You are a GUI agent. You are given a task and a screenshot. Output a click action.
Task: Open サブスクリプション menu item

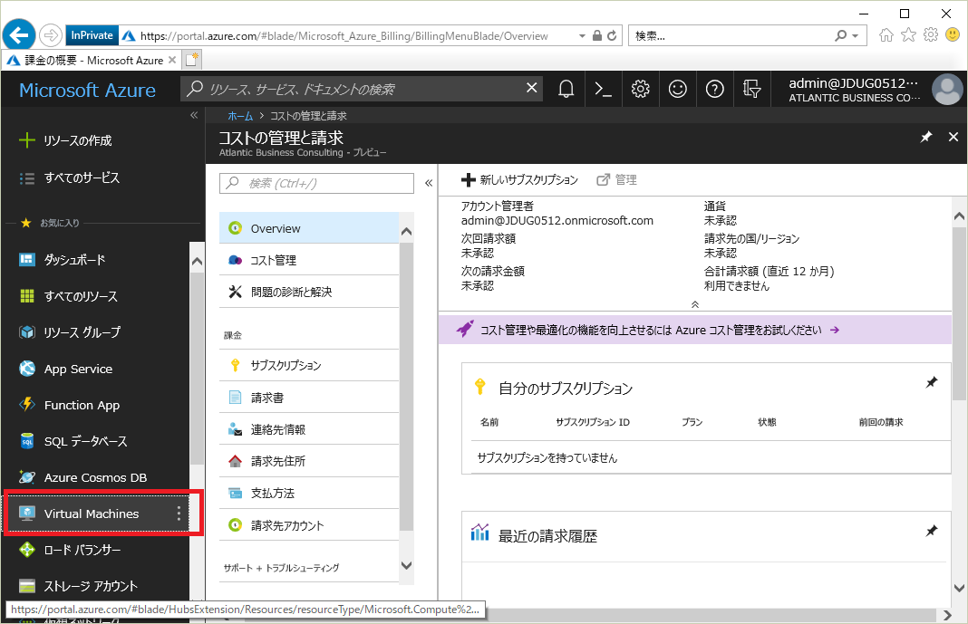309,365
